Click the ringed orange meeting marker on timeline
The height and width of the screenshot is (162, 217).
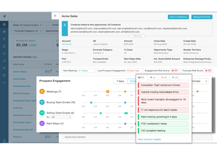click(108, 91)
